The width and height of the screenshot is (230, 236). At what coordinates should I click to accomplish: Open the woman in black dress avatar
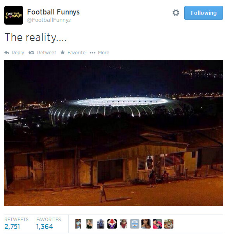point(89,224)
